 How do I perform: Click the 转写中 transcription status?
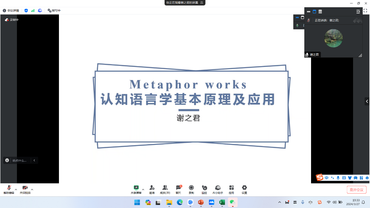coord(54,10)
